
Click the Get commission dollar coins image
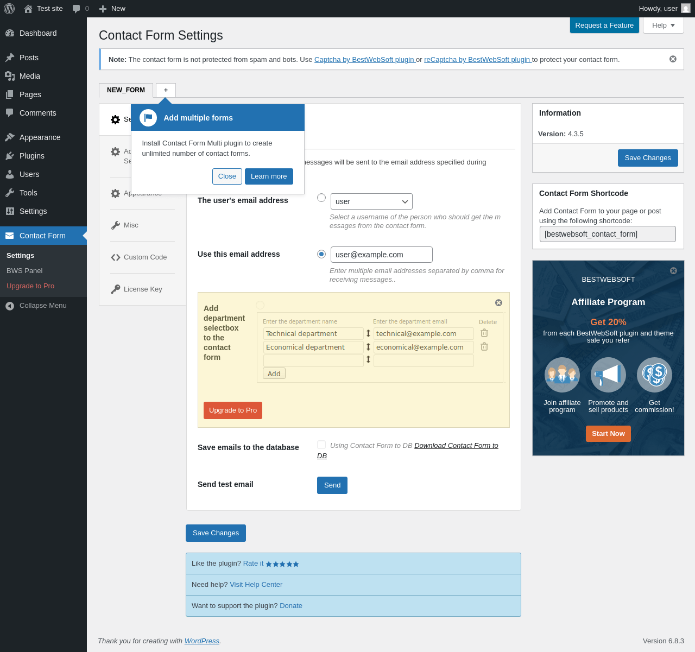coord(654,375)
